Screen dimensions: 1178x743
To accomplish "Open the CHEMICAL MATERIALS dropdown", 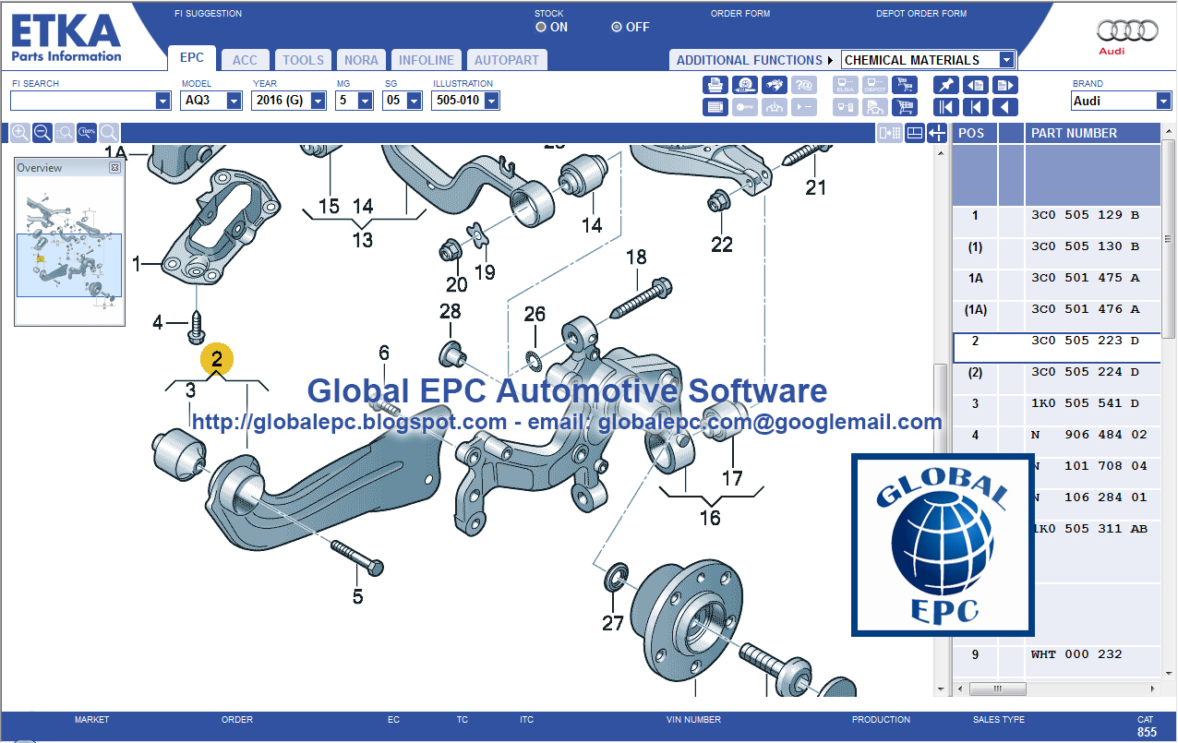I will click(1007, 60).
